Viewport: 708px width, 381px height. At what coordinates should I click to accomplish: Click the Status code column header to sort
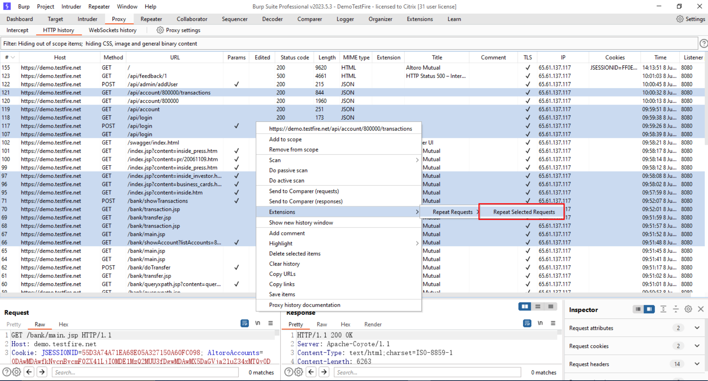click(294, 57)
